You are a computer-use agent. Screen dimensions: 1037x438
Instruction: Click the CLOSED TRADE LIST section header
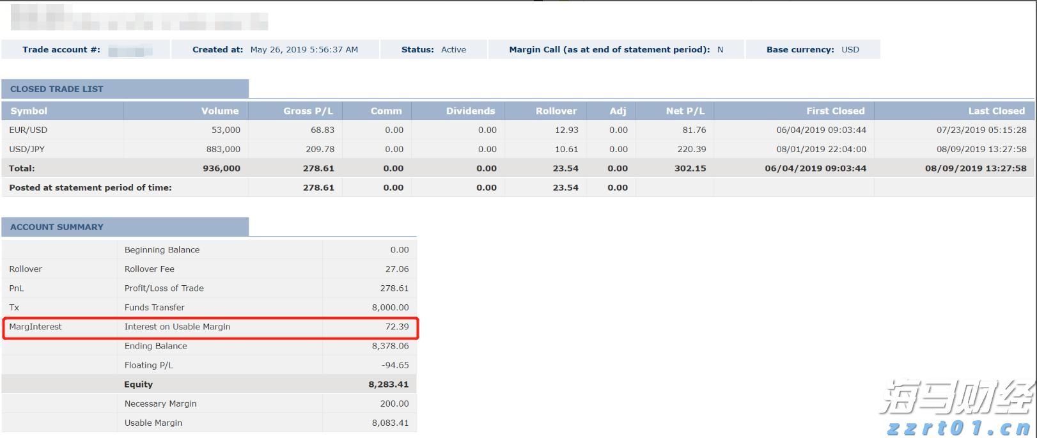(x=57, y=89)
